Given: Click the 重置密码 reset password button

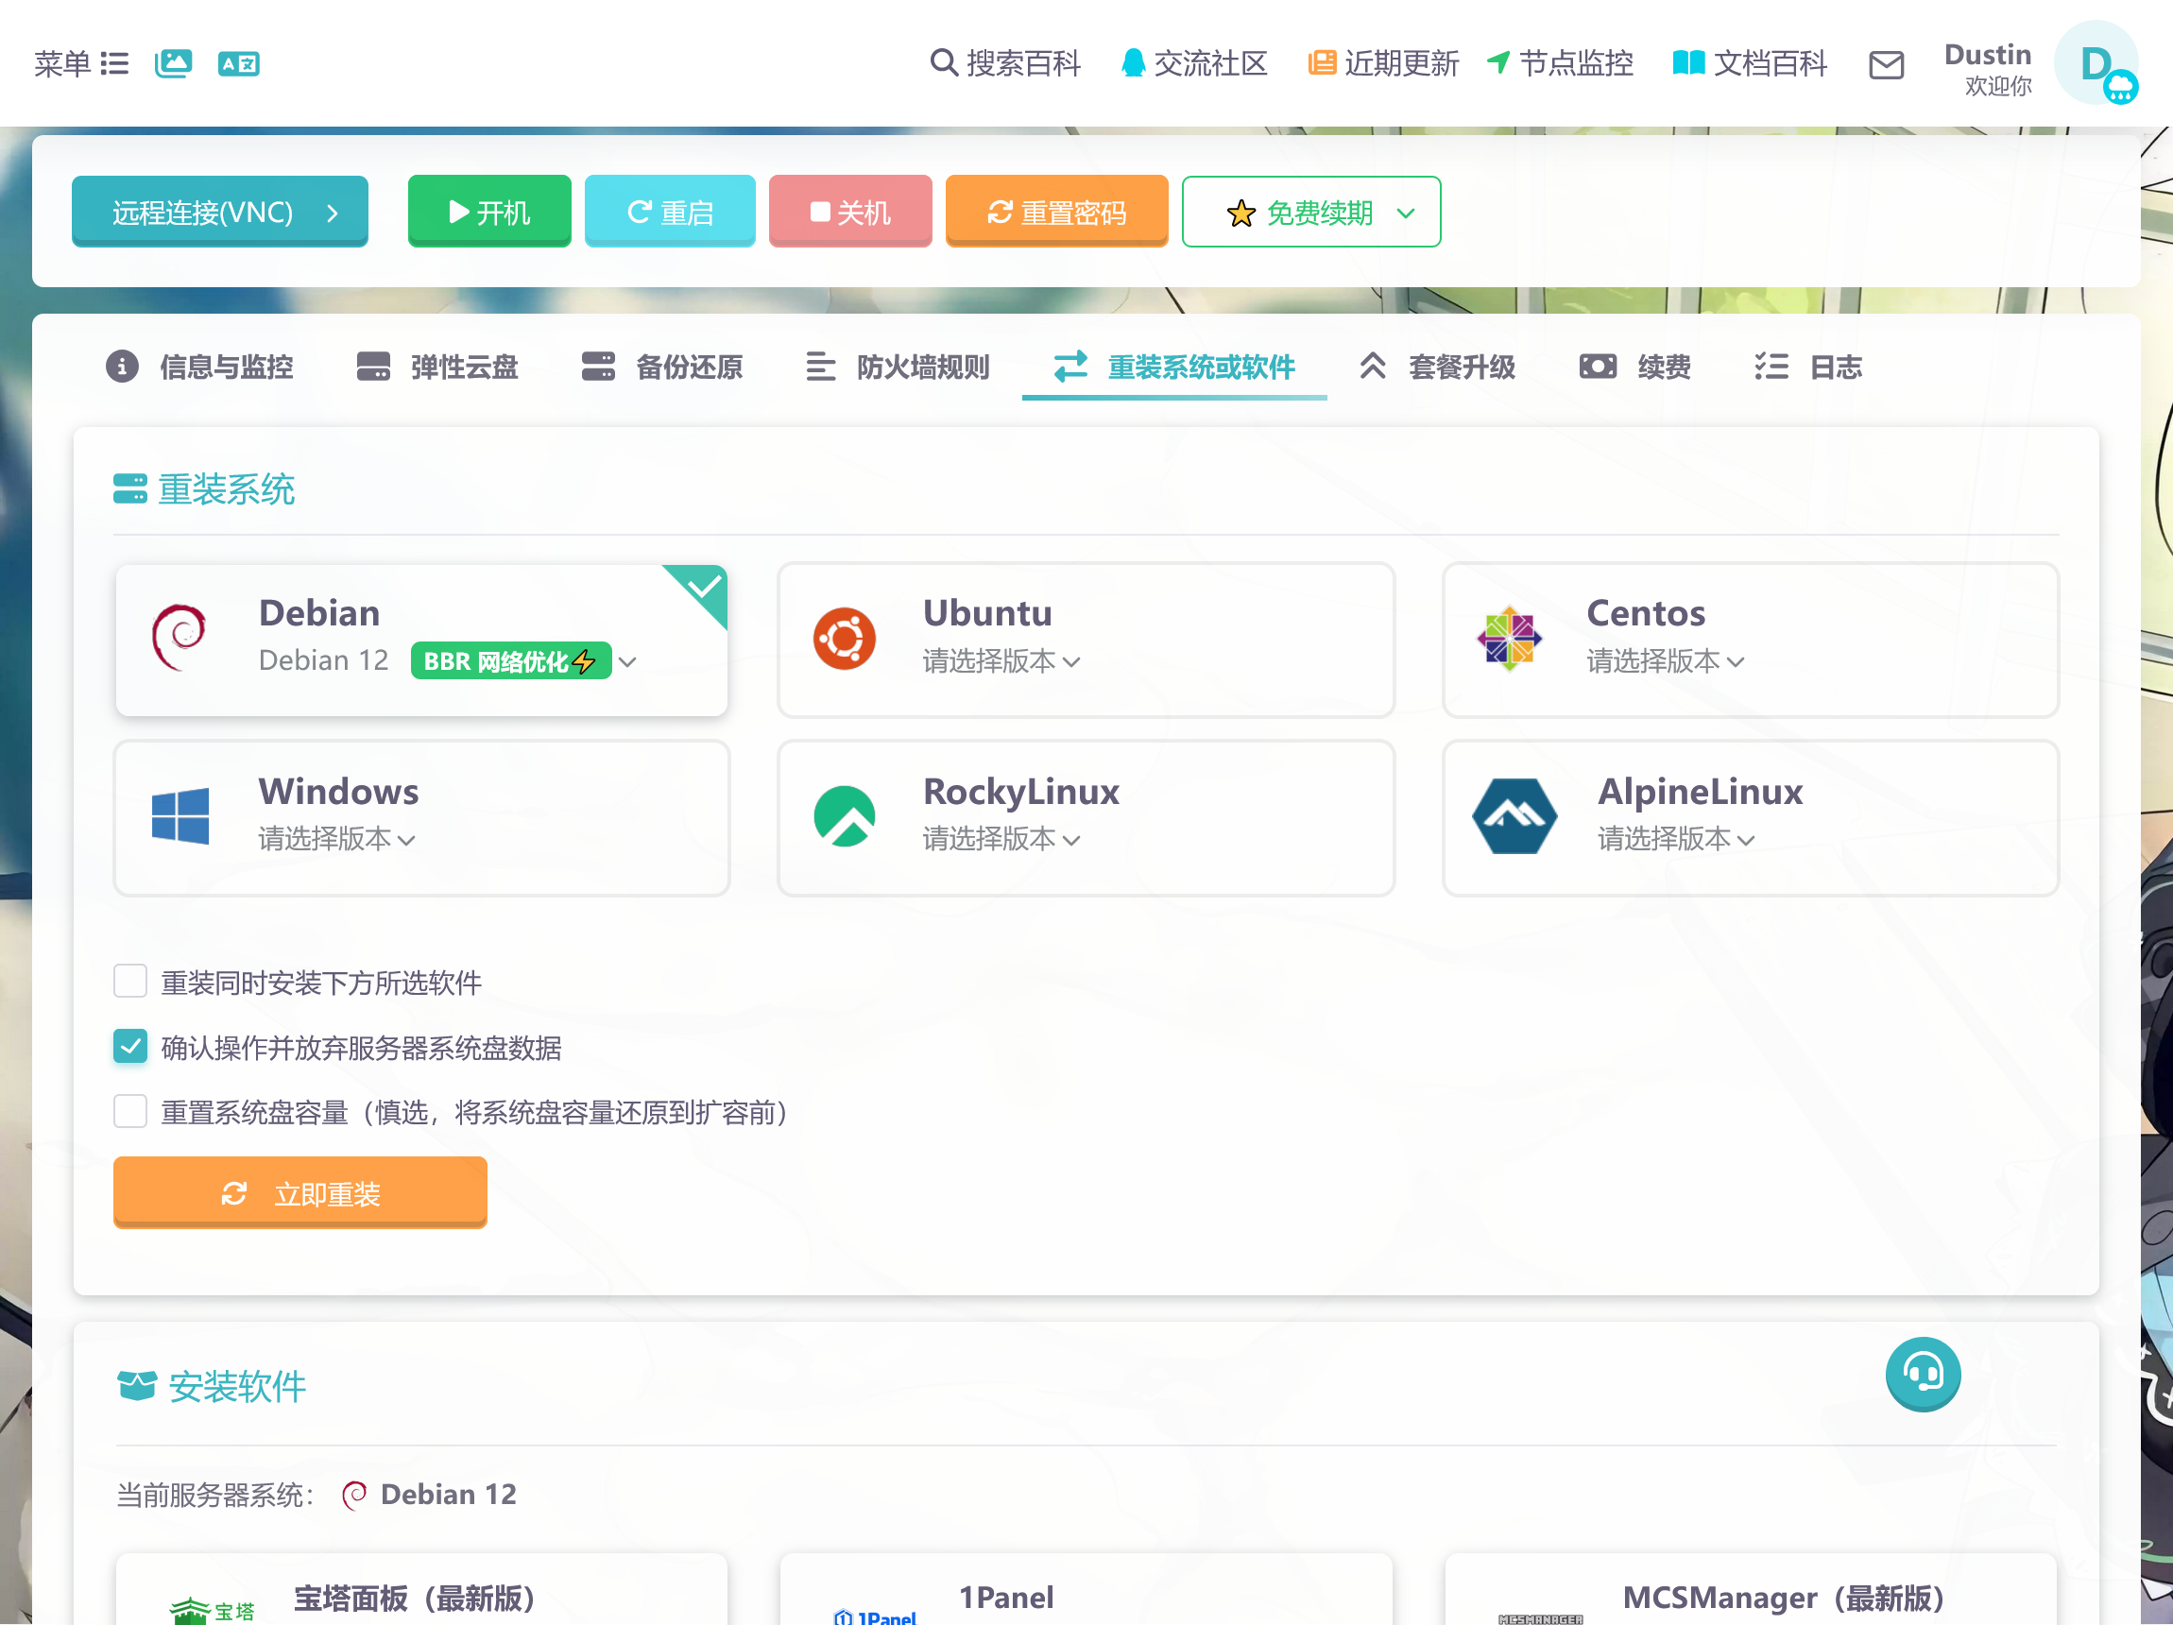Looking at the screenshot, I should point(1057,213).
